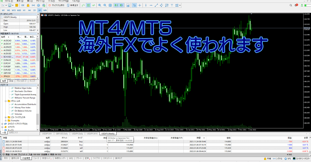Switch chart to line chart icon

tap(94, 5)
